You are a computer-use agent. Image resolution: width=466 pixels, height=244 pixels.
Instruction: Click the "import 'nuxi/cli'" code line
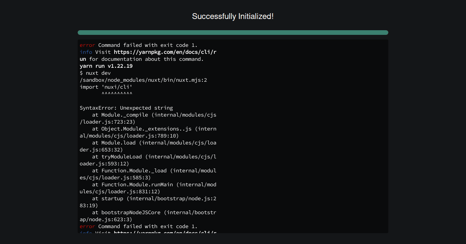pos(106,87)
